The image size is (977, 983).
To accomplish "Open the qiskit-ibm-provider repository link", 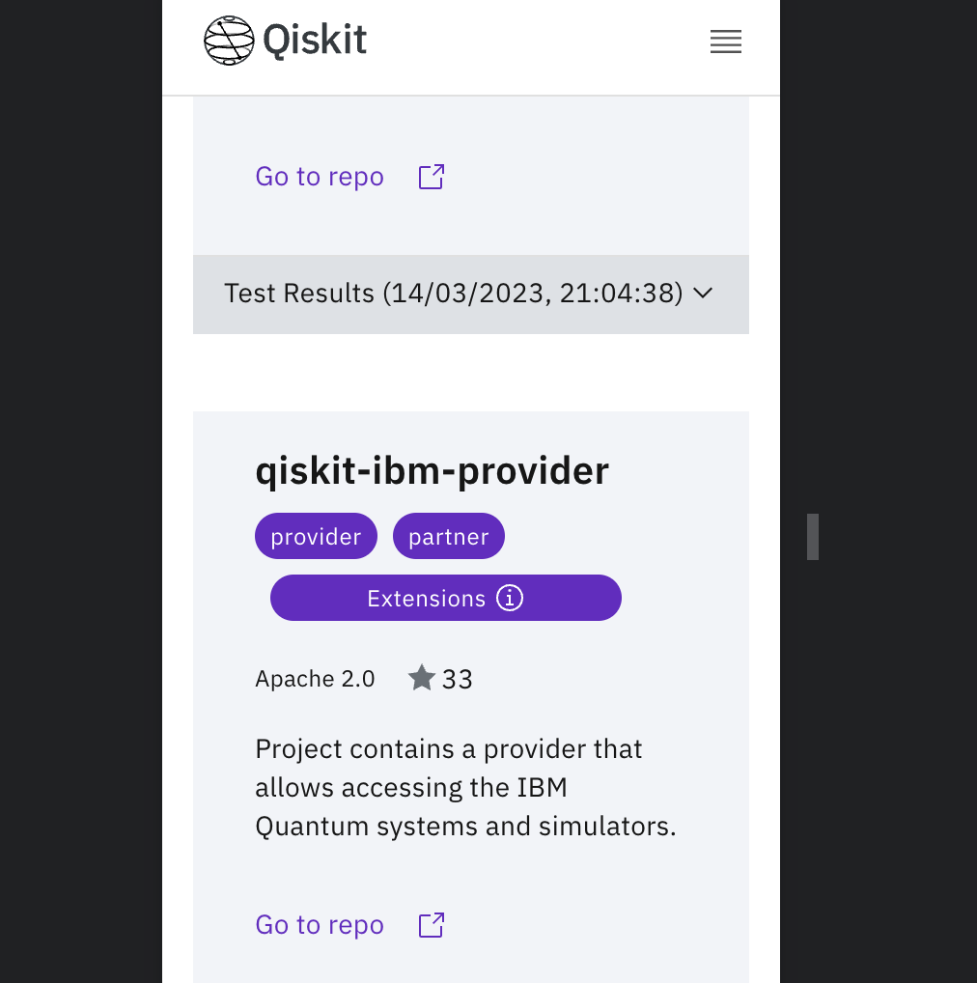I will [319, 924].
